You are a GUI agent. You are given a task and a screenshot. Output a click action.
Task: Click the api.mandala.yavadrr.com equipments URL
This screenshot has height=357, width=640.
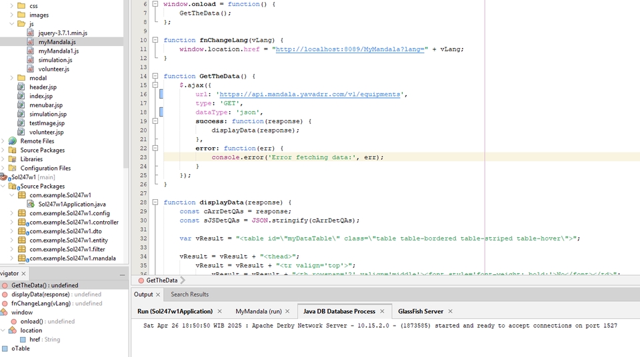pyautogui.click(x=310, y=95)
